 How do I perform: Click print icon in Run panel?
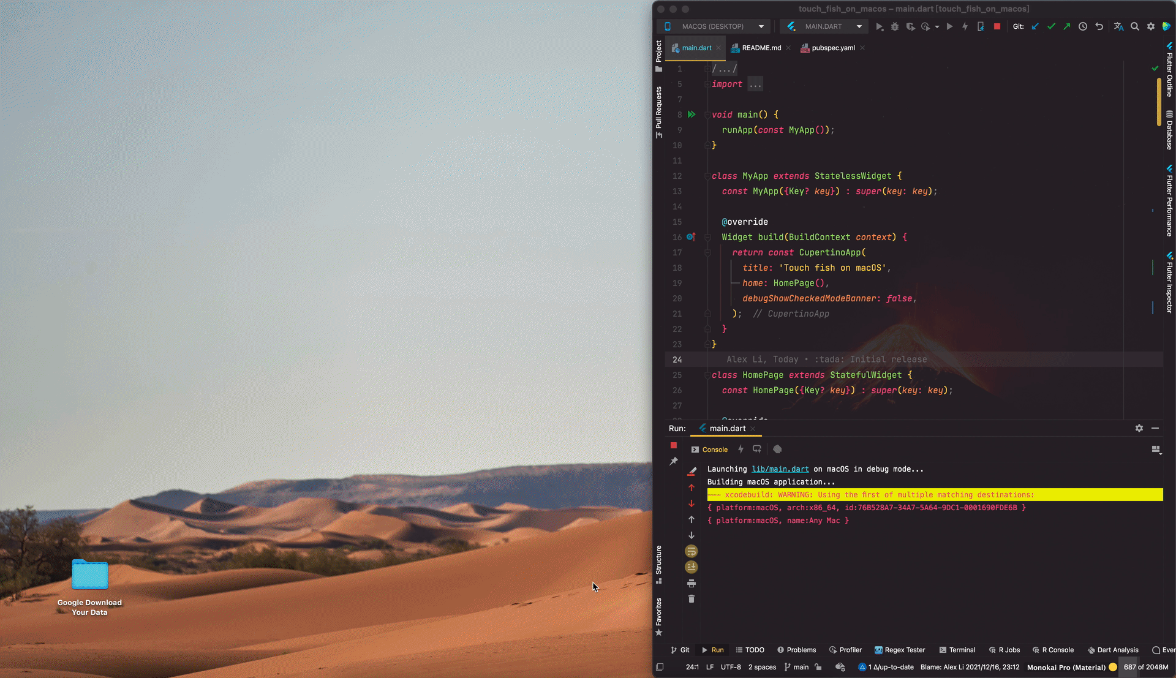pyautogui.click(x=692, y=583)
